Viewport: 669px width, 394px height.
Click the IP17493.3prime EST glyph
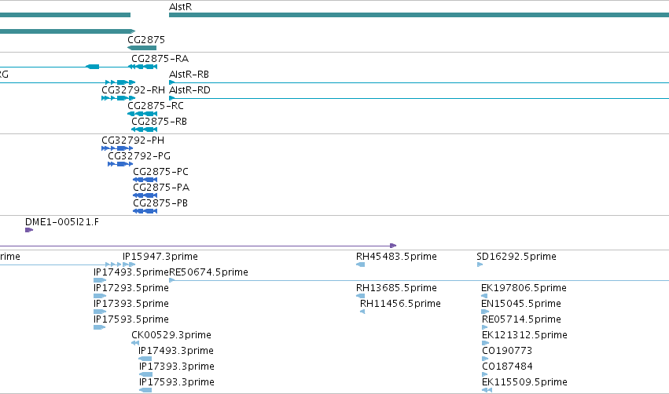point(145,359)
